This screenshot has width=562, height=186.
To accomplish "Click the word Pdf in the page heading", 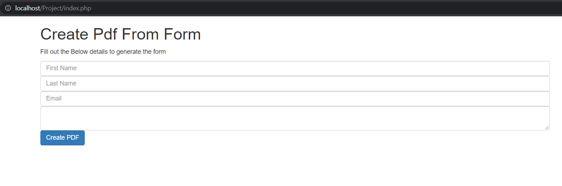I will click(105, 34).
